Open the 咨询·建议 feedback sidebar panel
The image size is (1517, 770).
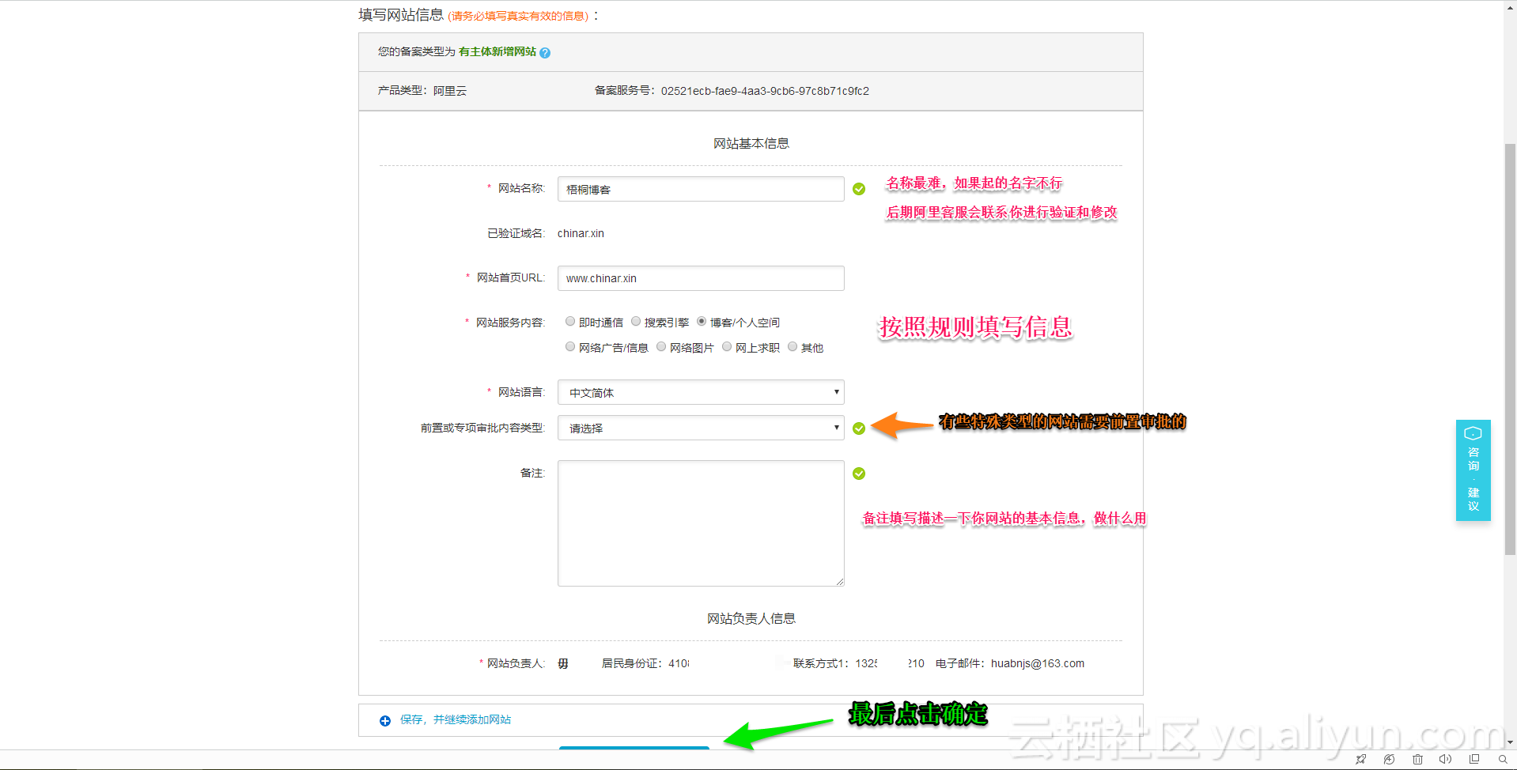(x=1472, y=470)
